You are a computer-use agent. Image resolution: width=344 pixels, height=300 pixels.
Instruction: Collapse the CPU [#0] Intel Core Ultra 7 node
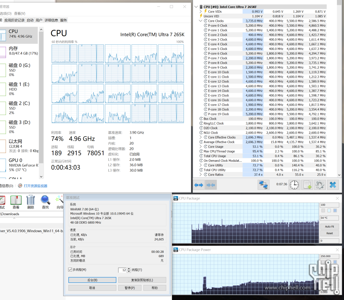tap(196, 7)
